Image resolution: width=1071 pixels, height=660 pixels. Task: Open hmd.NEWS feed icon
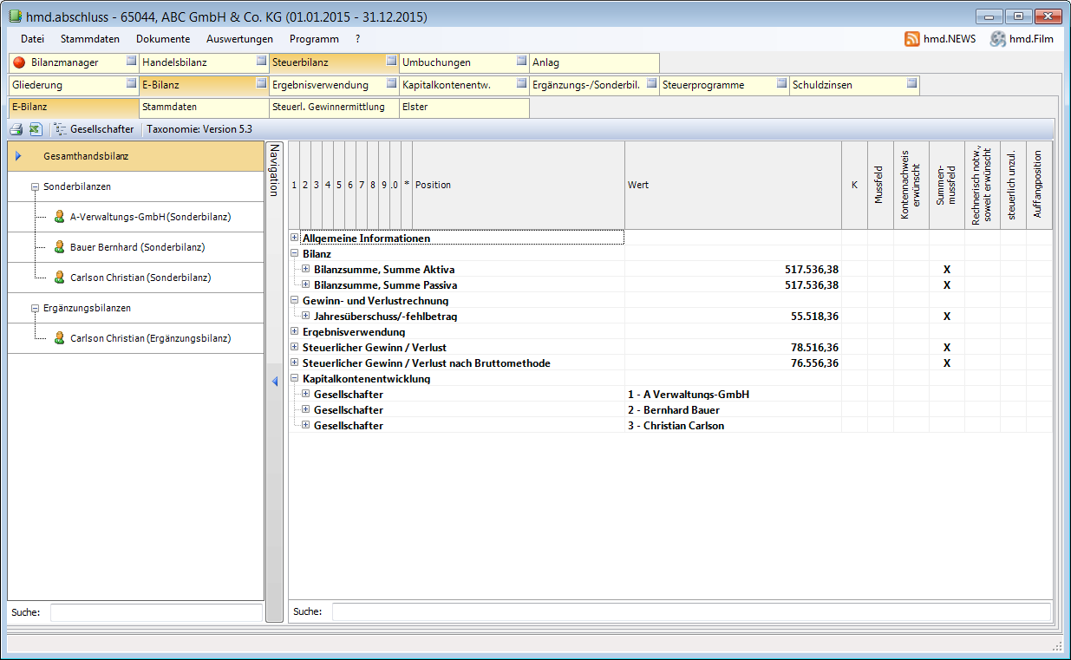click(911, 39)
